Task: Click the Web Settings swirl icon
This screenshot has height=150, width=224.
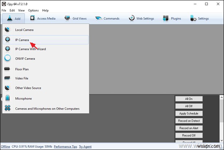Action: pos(131,18)
